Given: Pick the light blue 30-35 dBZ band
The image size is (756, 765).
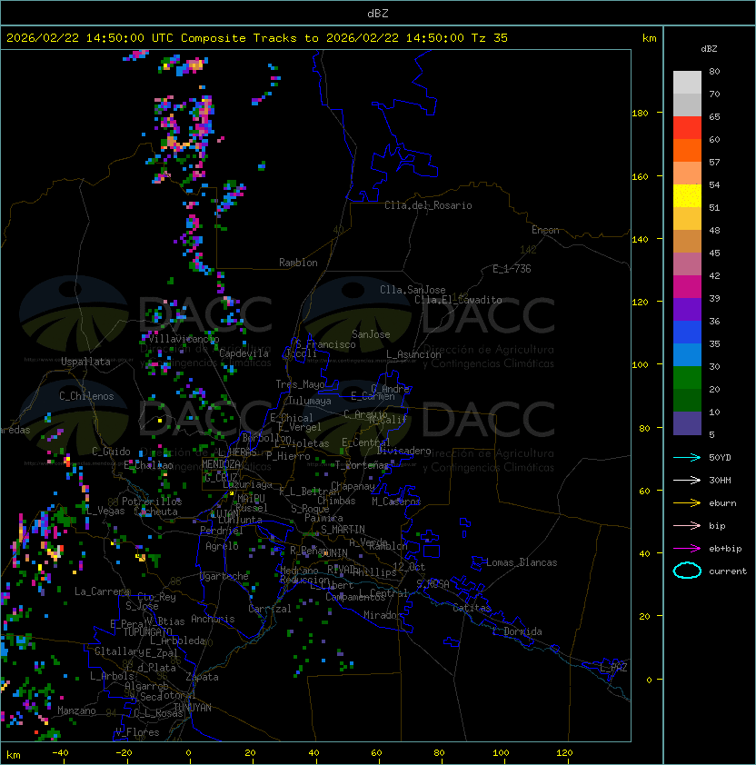Looking at the screenshot, I should pyautogui.click(x=687, y=354).
